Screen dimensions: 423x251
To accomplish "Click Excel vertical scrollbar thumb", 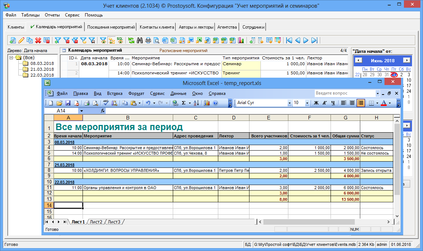I will pos(397,159).
